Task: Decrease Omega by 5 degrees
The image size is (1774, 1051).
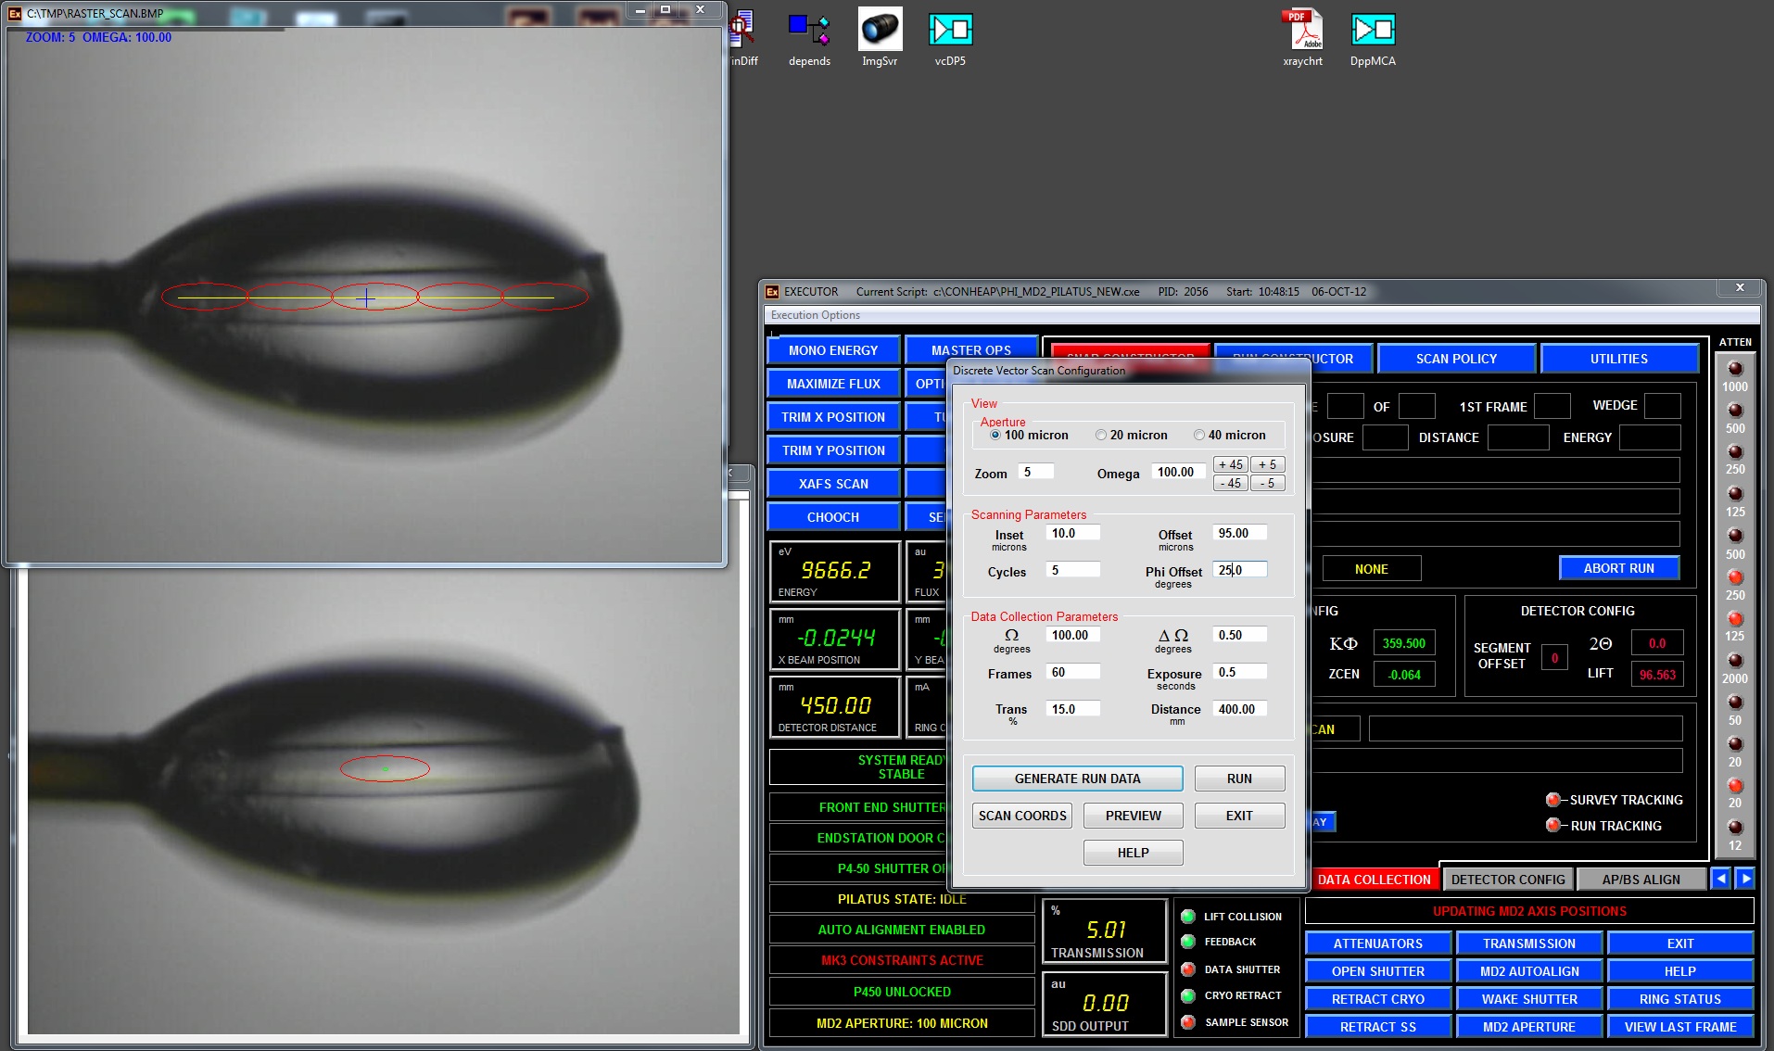Action: coord(1267,483)
